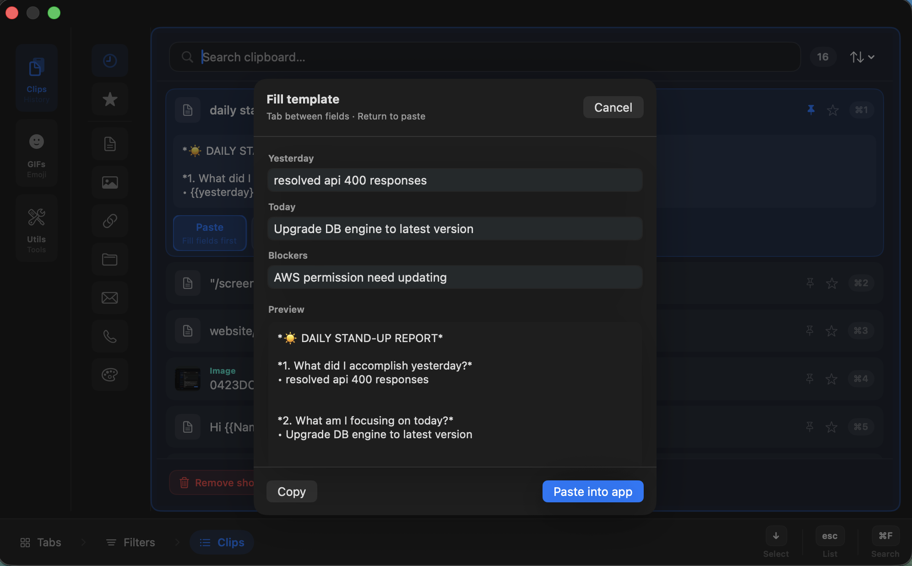The width and height of the screenshot is (912, 566).
Task: Click the search magnifier icon
Action: click(x=187, y=57)
